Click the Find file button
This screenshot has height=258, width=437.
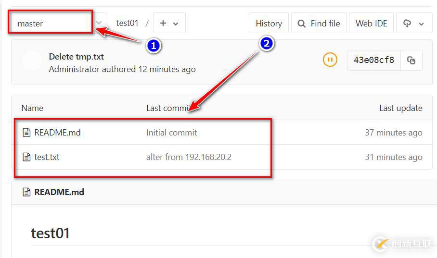coord(319,24)
